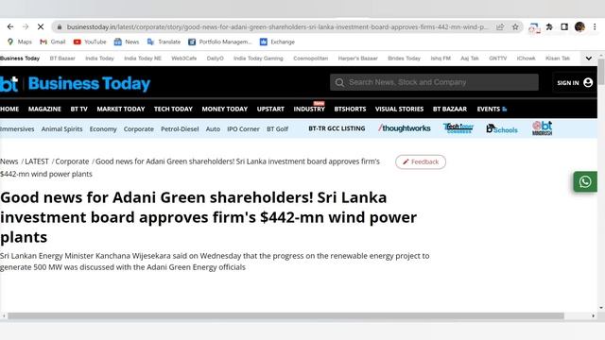The width and height of the screenshot is (605, 340).
Task: Bookmark this page with the star icon
Action: click(515, 27)
